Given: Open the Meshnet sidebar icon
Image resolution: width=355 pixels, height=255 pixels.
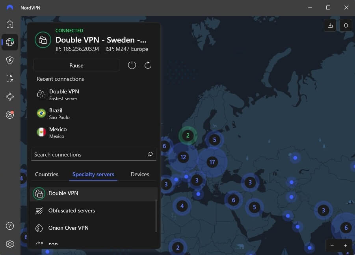Looking at the screenshot, I should pyautogui.click(x=10, y=97).
